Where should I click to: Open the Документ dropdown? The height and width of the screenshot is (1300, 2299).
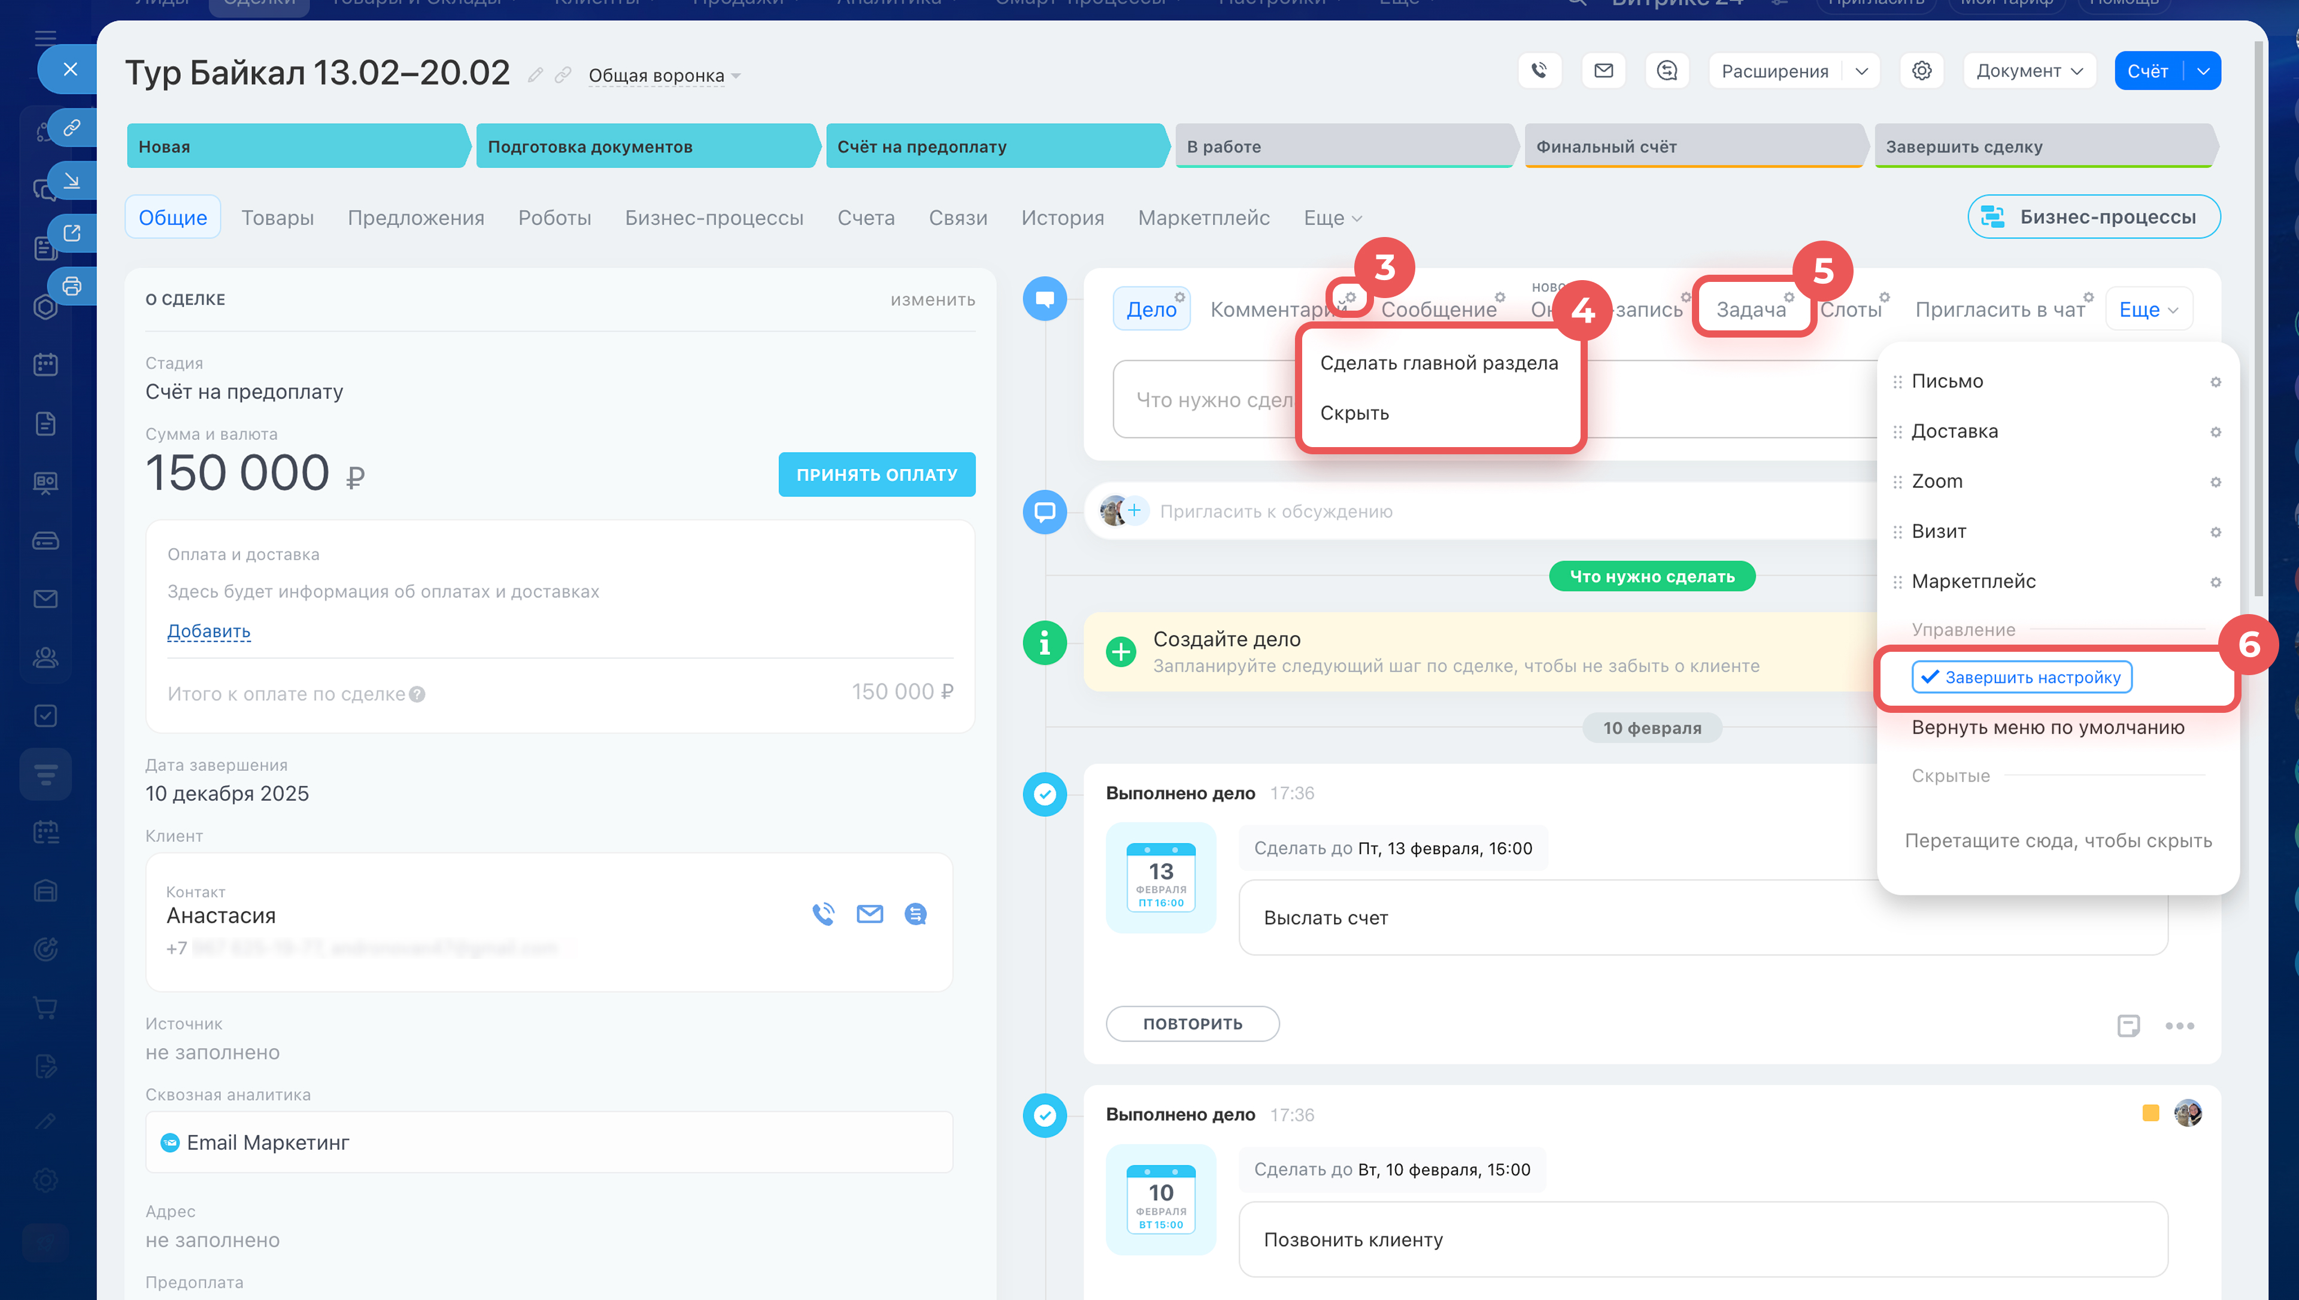coord(2028,71)
